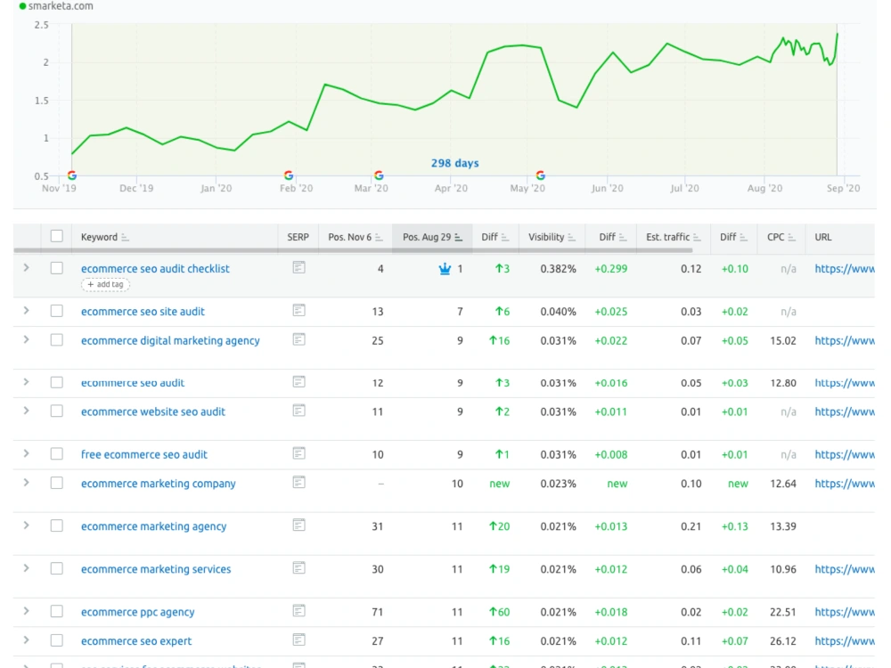Open keyword link ecommerce digital marketing agency

(170, 341)
